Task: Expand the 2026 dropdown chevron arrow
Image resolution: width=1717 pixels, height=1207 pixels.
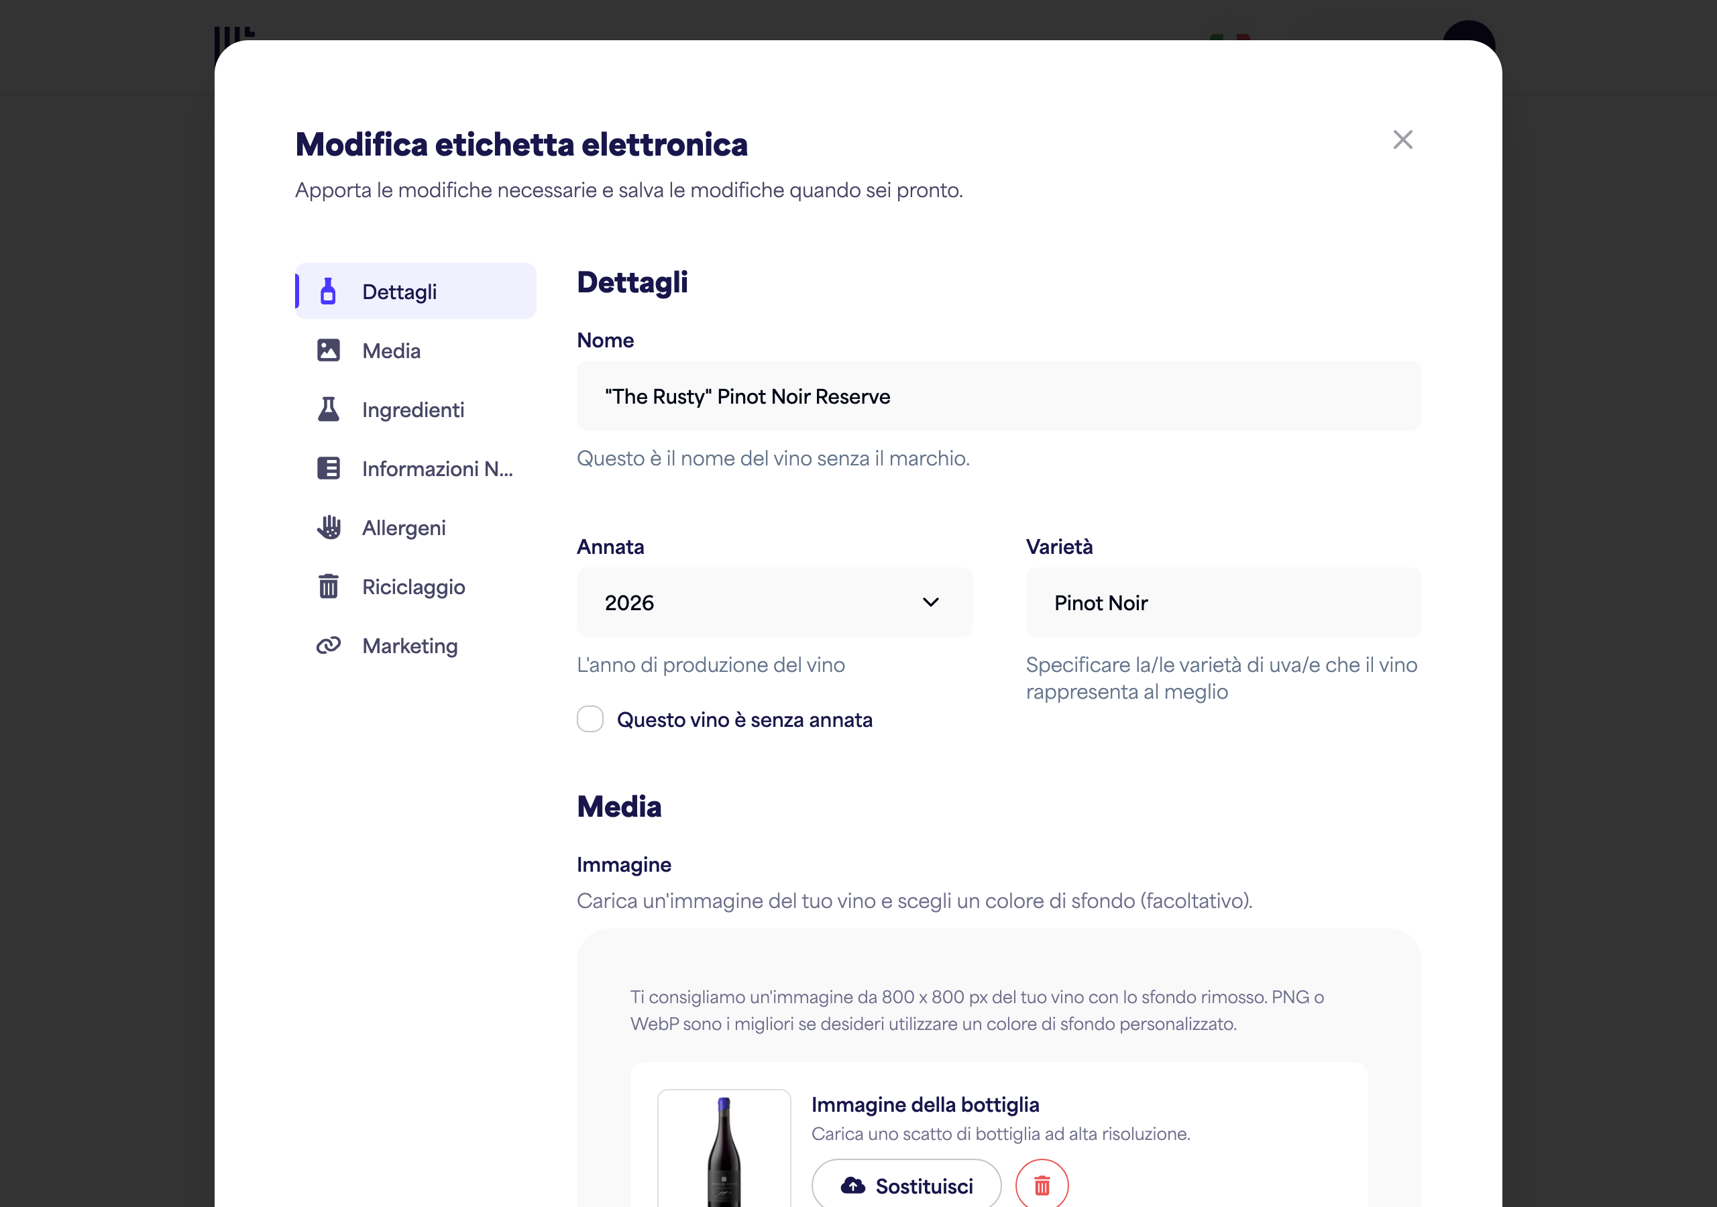Action: pyautogui.click(x=930, y=602)
